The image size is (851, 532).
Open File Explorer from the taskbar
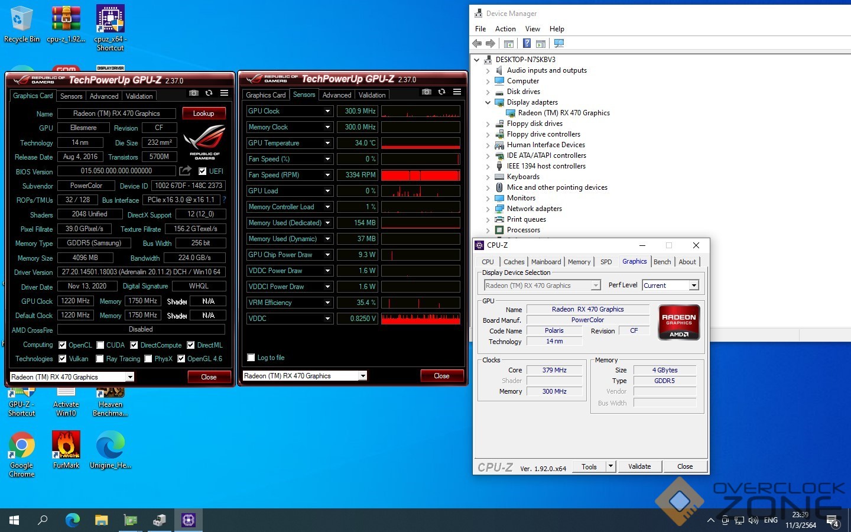102,520
